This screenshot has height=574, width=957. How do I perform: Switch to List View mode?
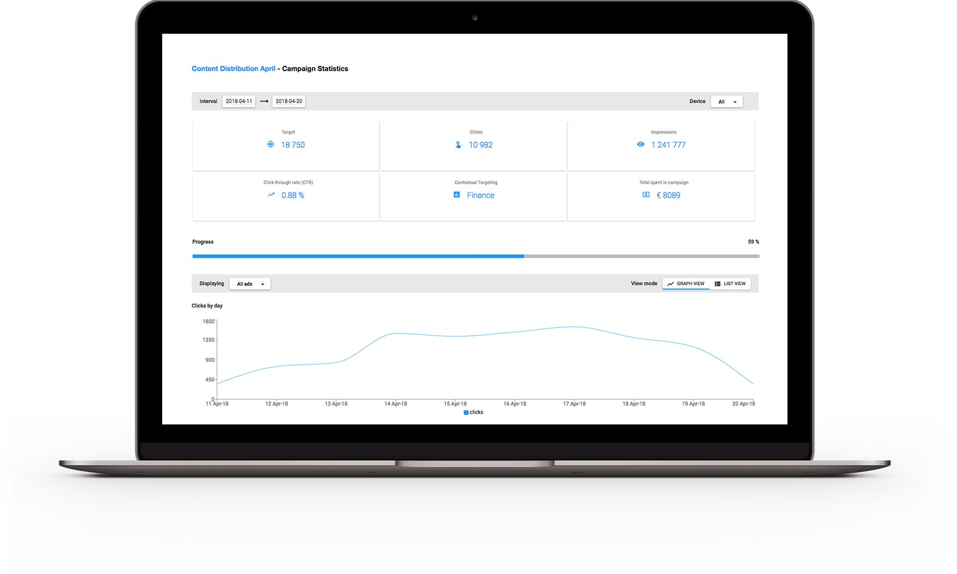tap(730, 284)
